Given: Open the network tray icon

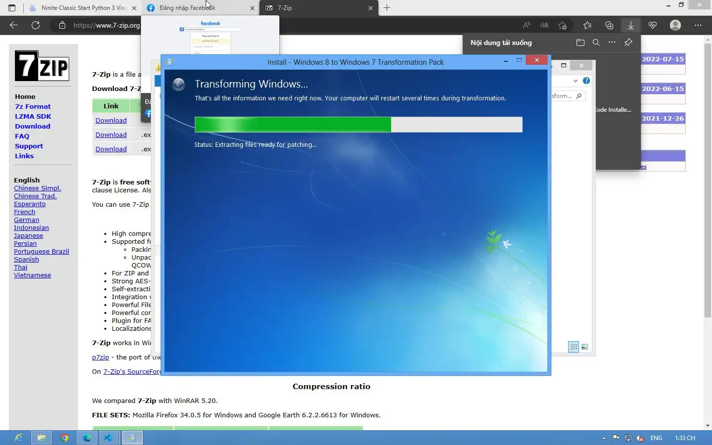Looking at the screenshot, I should coord(628,438).
